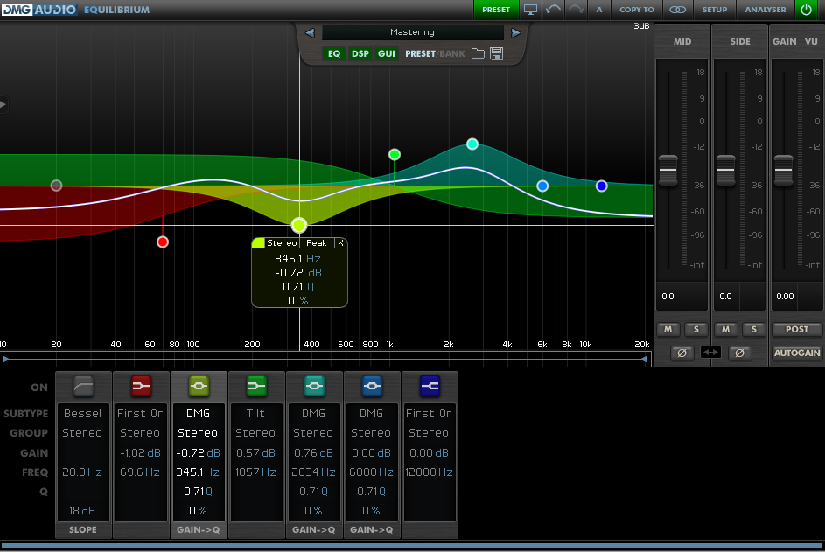Image resolution: width=825 pixels, height=553 pixels.
Task: Toggle the plugin power button
Action: (x=806, y=10)
